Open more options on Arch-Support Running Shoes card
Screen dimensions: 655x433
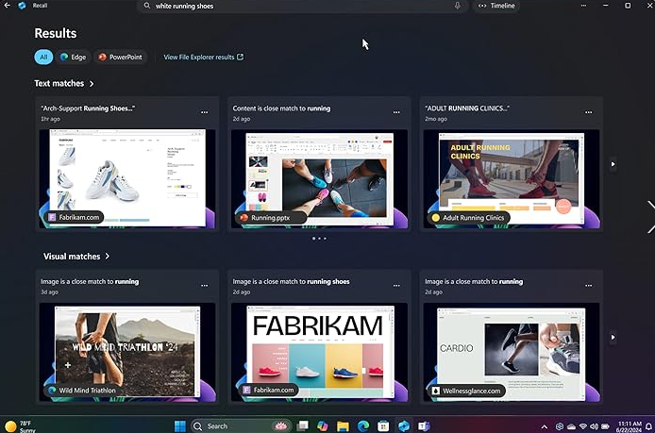tap(204, 112)
